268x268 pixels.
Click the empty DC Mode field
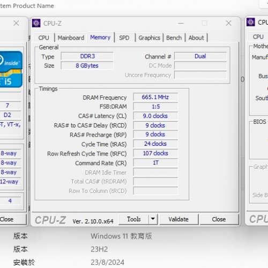200,65
